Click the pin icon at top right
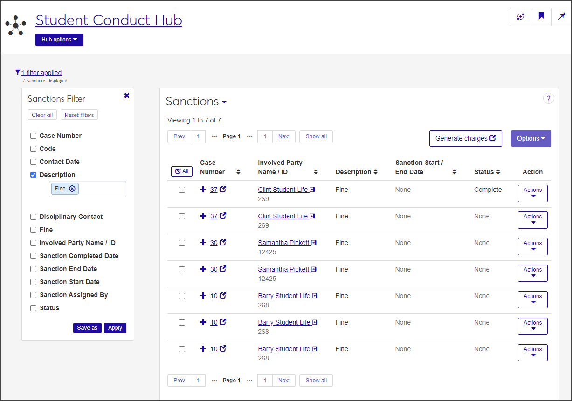This screenshot has height=401, width=572. coord(562,16)
